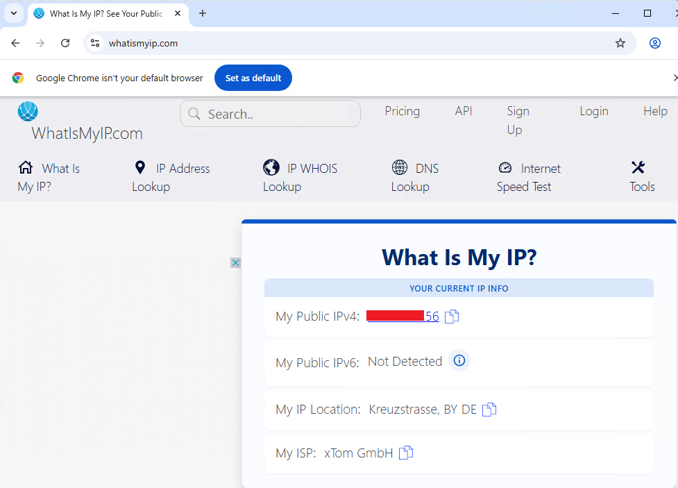Close the What Is My IP tab

pyautogui.click(x=177, y=13)
